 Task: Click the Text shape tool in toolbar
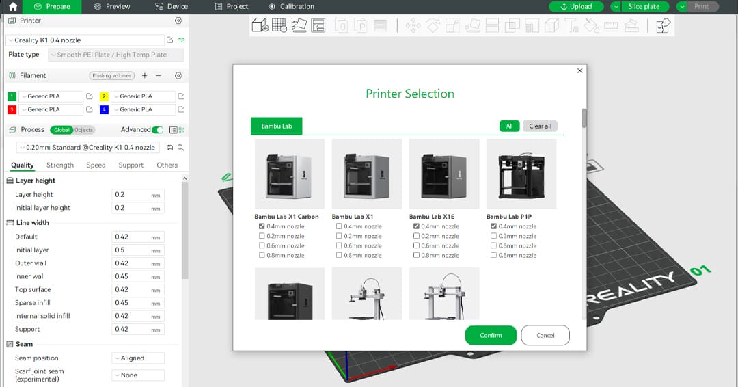pos(571,25)
